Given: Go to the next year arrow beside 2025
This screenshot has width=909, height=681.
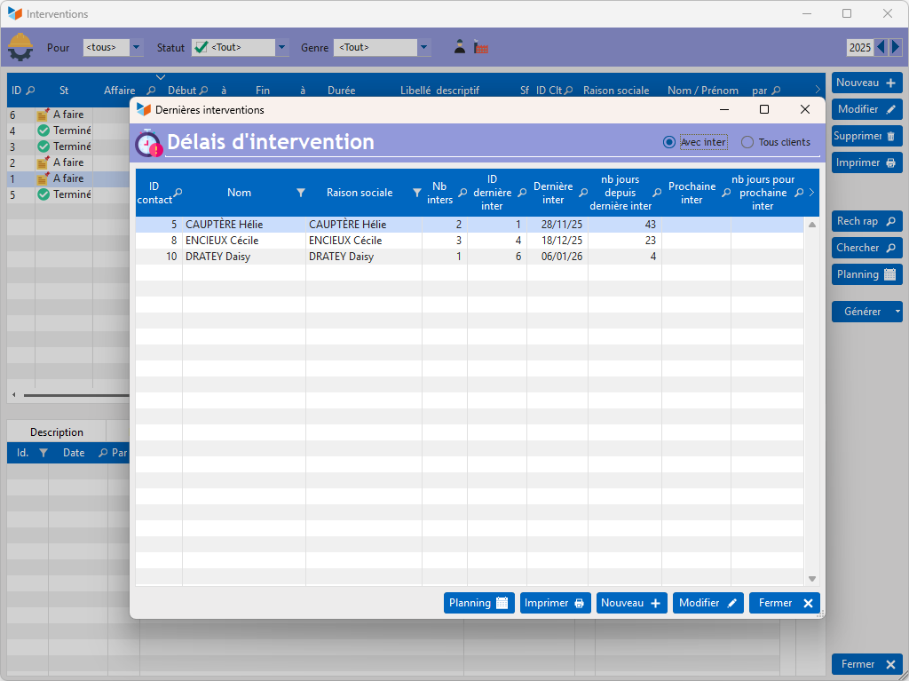Looking at the screenshot, I should pos(896,47).
